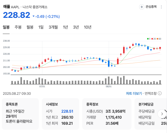The height and width of the screenshot is (133, 167).
Task: Click the change value -0.49 (-0.21%)
Action: [x=47, y=16]
